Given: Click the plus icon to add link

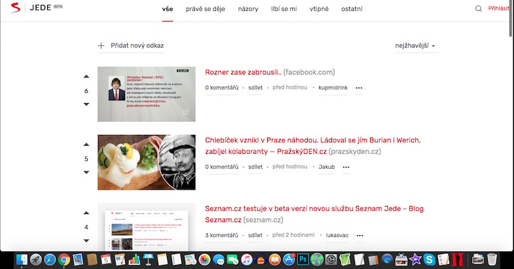Looking at the screenshot, I should (101, 45).
